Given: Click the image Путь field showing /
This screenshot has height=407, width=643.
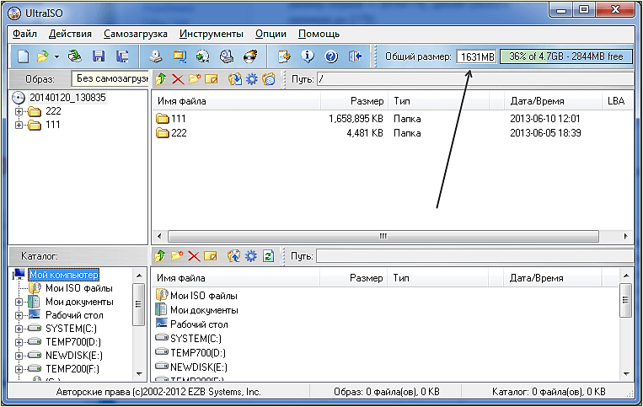Looking at the screenshot, I should [x=474, y=78].
